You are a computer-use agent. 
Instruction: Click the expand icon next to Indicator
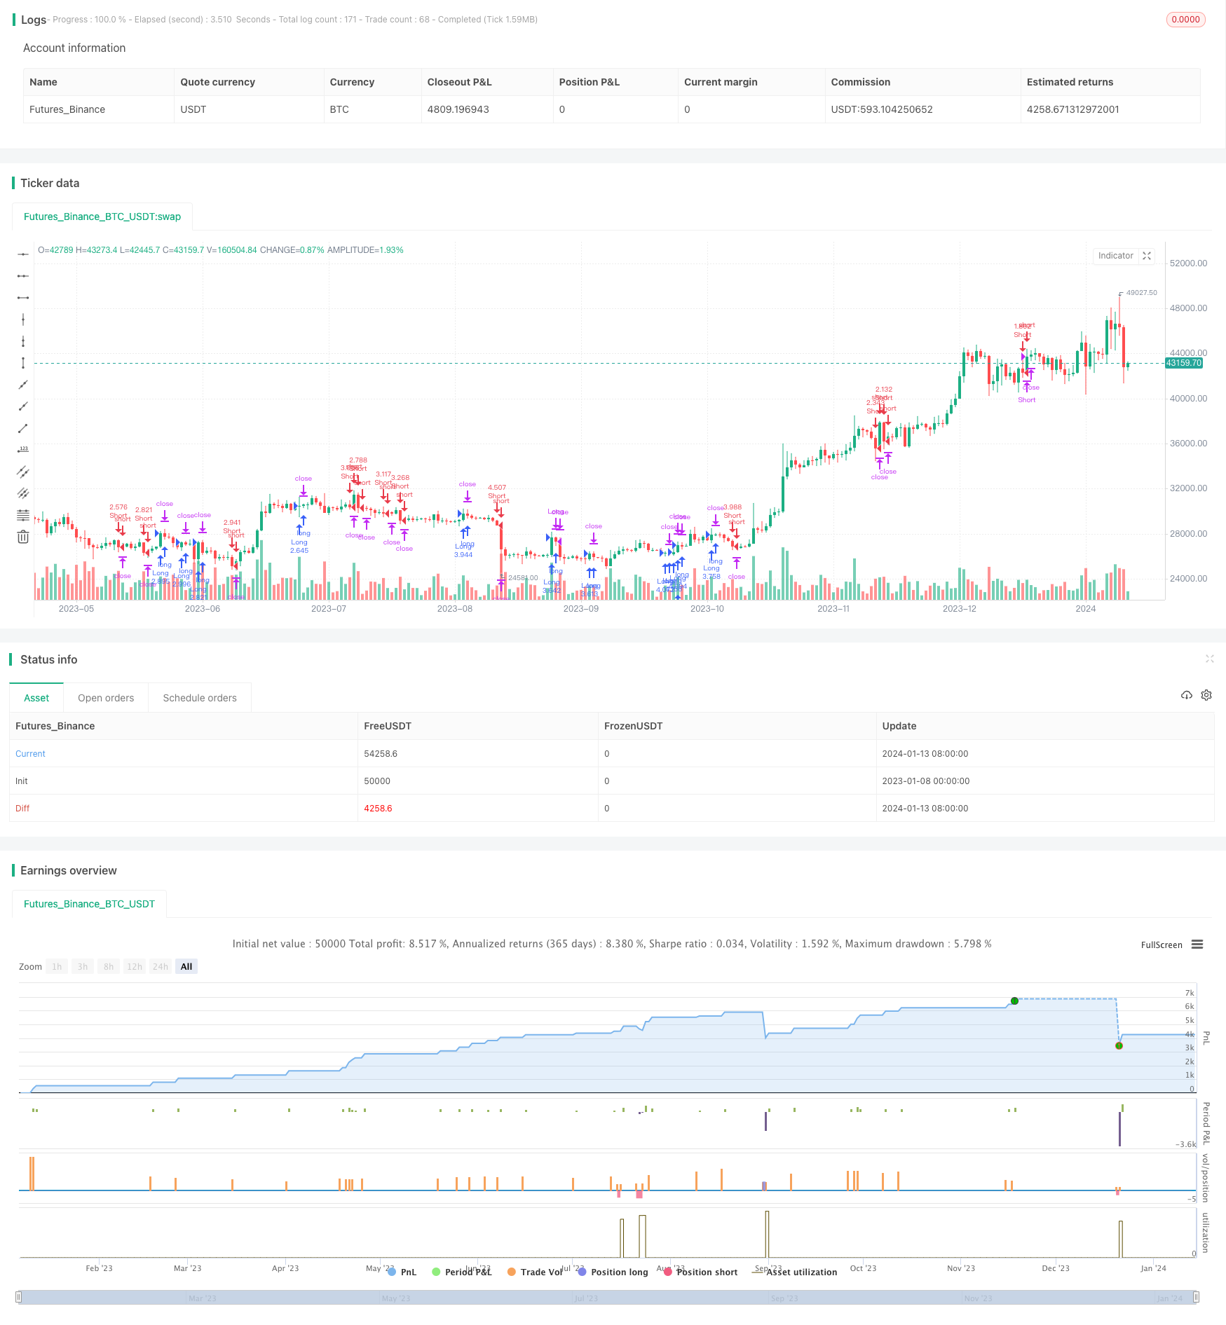coord(1147,256)
